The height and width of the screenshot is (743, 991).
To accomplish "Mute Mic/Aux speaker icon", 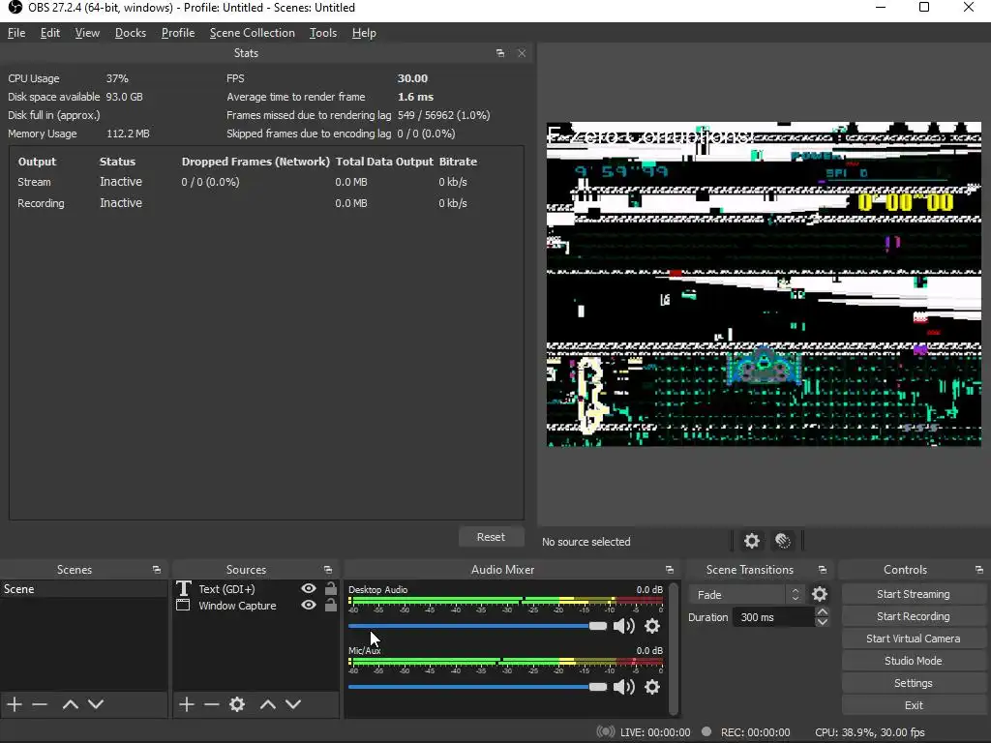I will pyautogui.click(x=624, y=687).
